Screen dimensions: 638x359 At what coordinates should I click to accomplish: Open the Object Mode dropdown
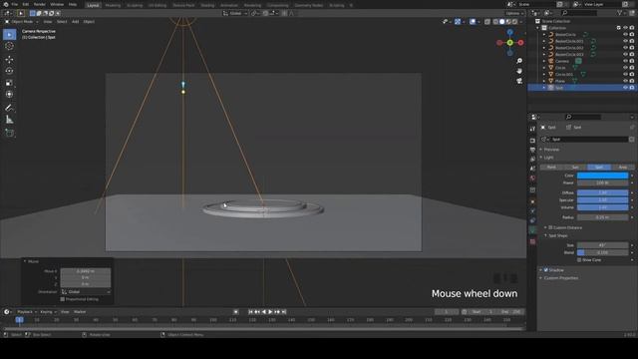pyautogui.click(x=22, y=22)
